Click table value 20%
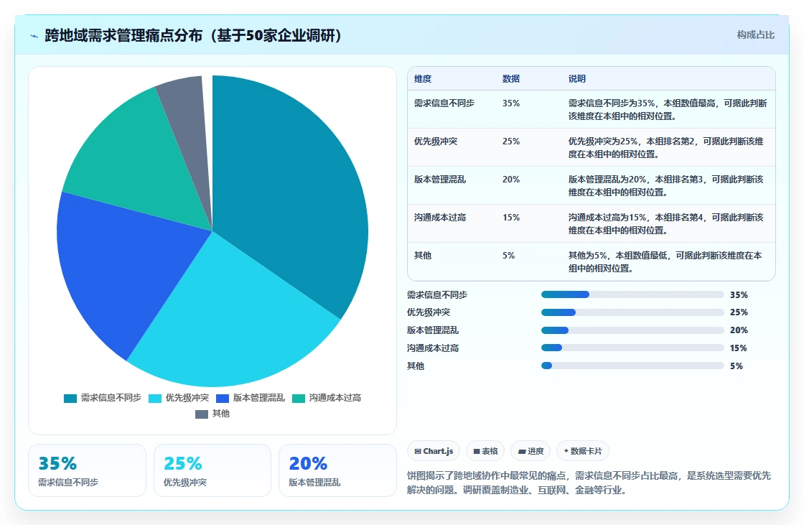Screen dimensions: 804x525 click(511, 180)
